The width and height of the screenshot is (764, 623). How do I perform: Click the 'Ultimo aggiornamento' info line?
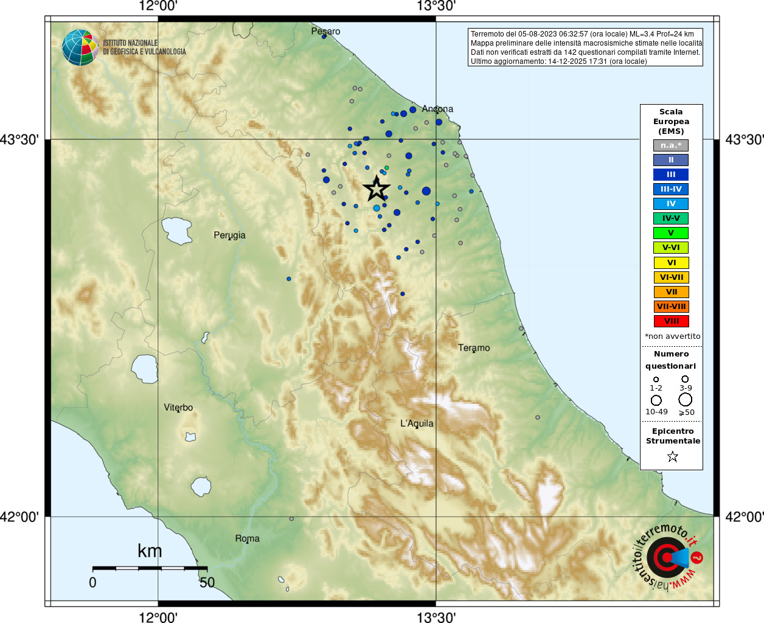pos(558,61)
